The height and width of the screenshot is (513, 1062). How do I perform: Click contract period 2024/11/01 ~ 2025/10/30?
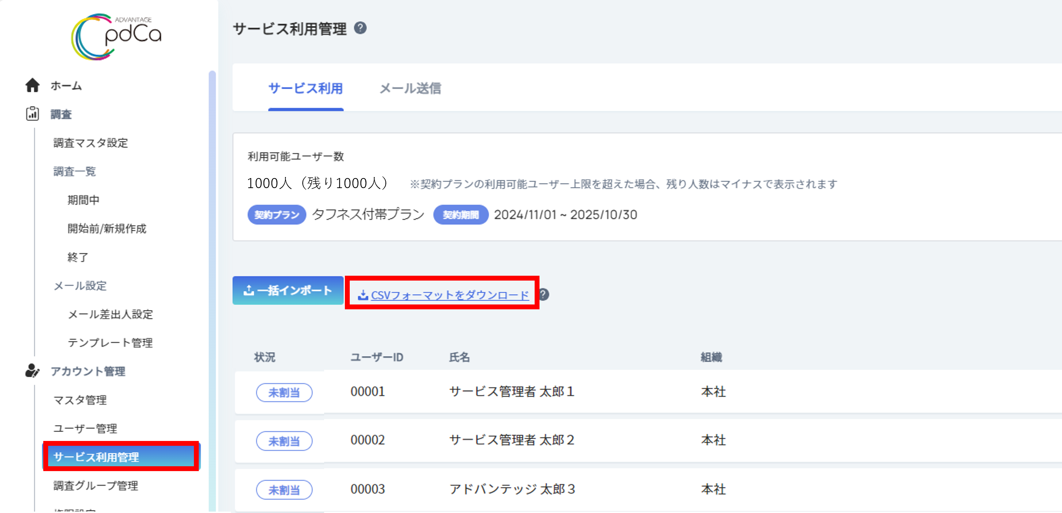click(x=566, y=214)
